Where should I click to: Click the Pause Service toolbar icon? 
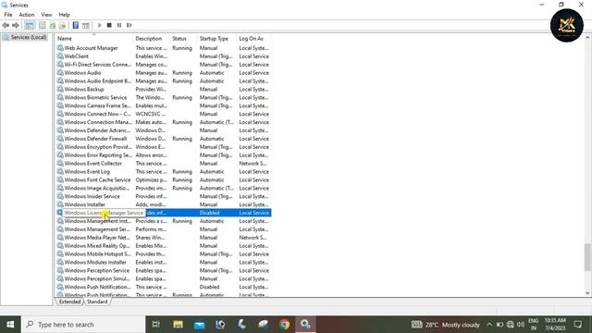[119, 25]
